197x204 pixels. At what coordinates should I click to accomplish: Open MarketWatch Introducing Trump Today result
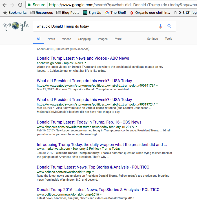(x=102, y=145)
